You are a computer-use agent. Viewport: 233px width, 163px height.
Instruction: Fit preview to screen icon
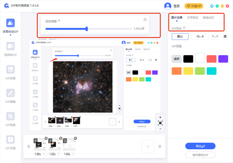coord(160,123)
